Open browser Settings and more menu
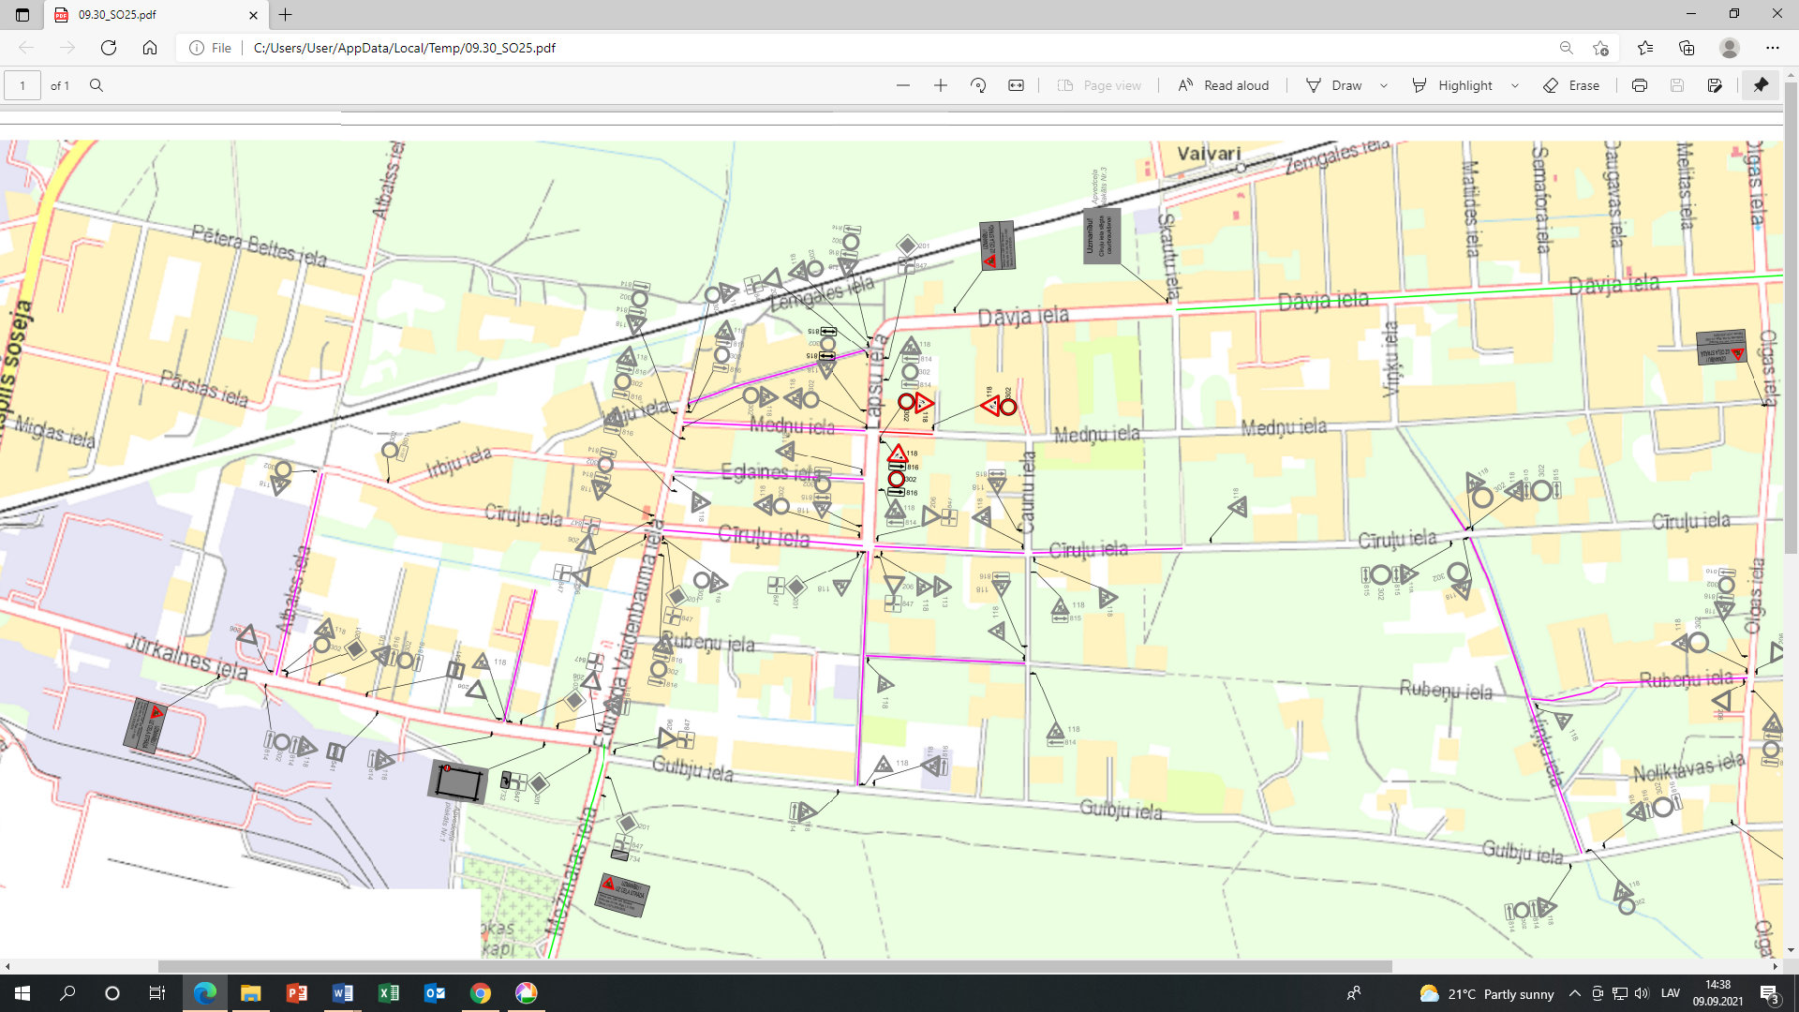The height and width of the screenshot is (1012, 1799). 1772,48
